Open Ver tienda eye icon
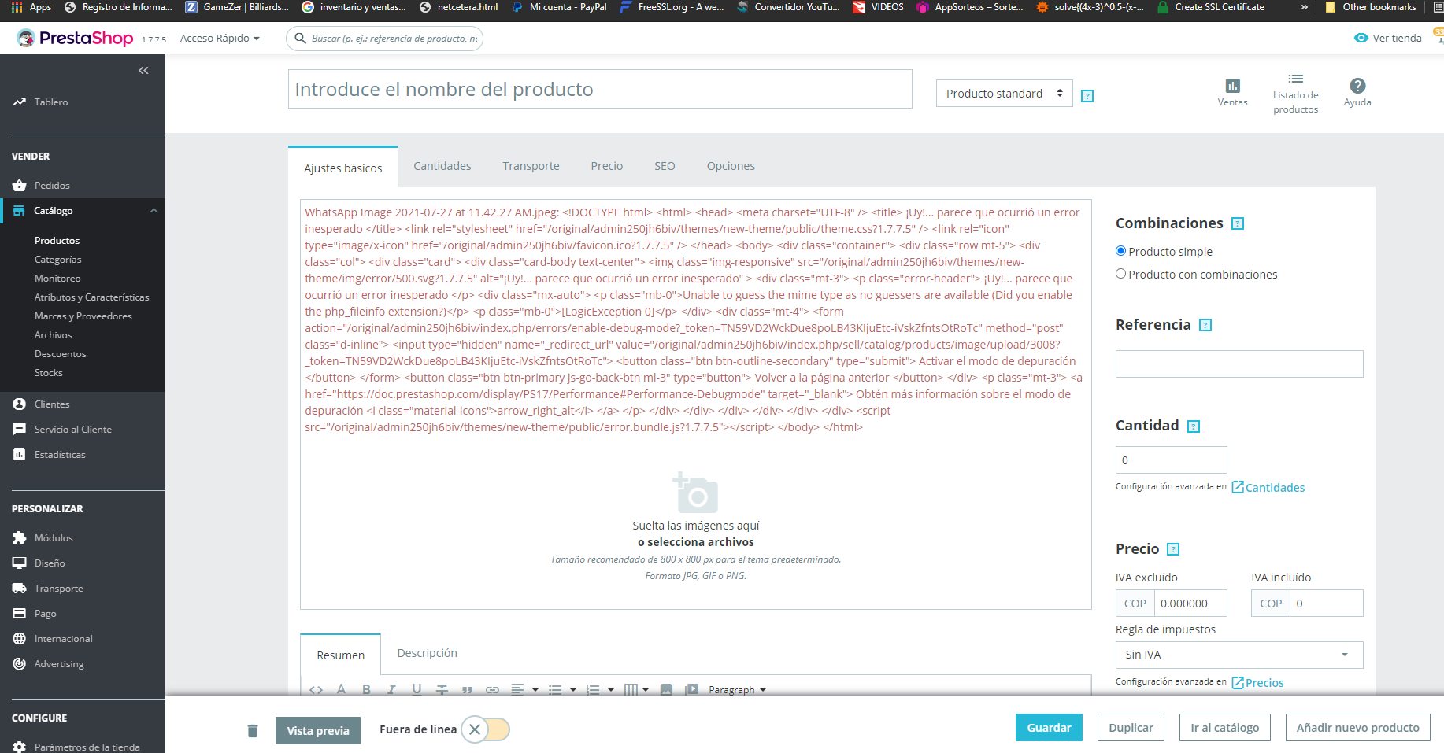Viewport: 1444px width, 753px height. [x=1361, y=38]
